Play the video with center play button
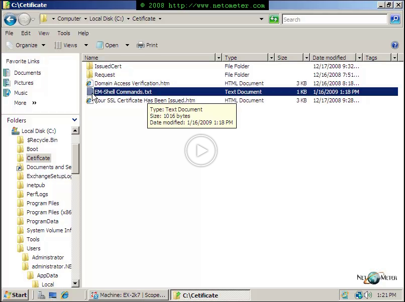 coord(201,150)
